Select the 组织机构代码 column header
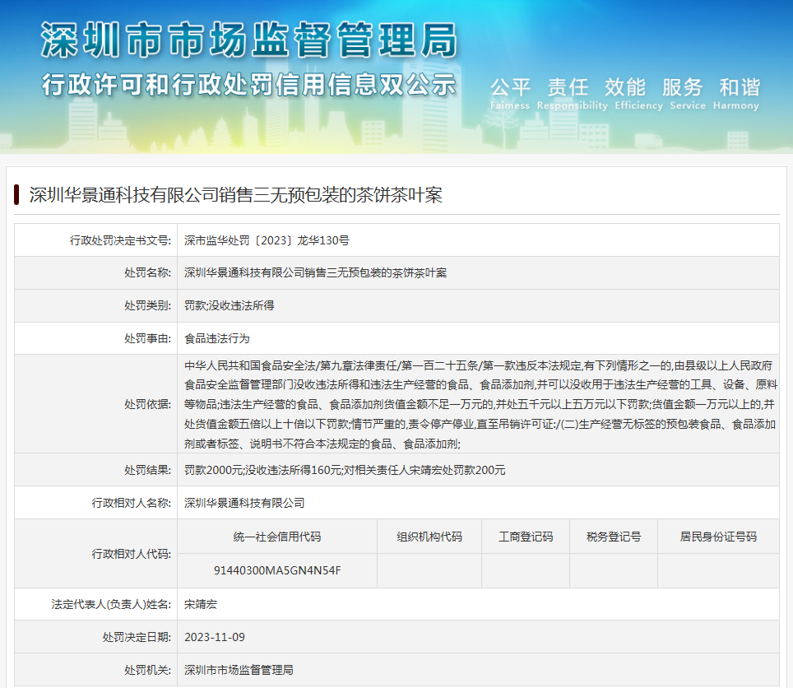The image size is (793, 688). pos(430,536)
